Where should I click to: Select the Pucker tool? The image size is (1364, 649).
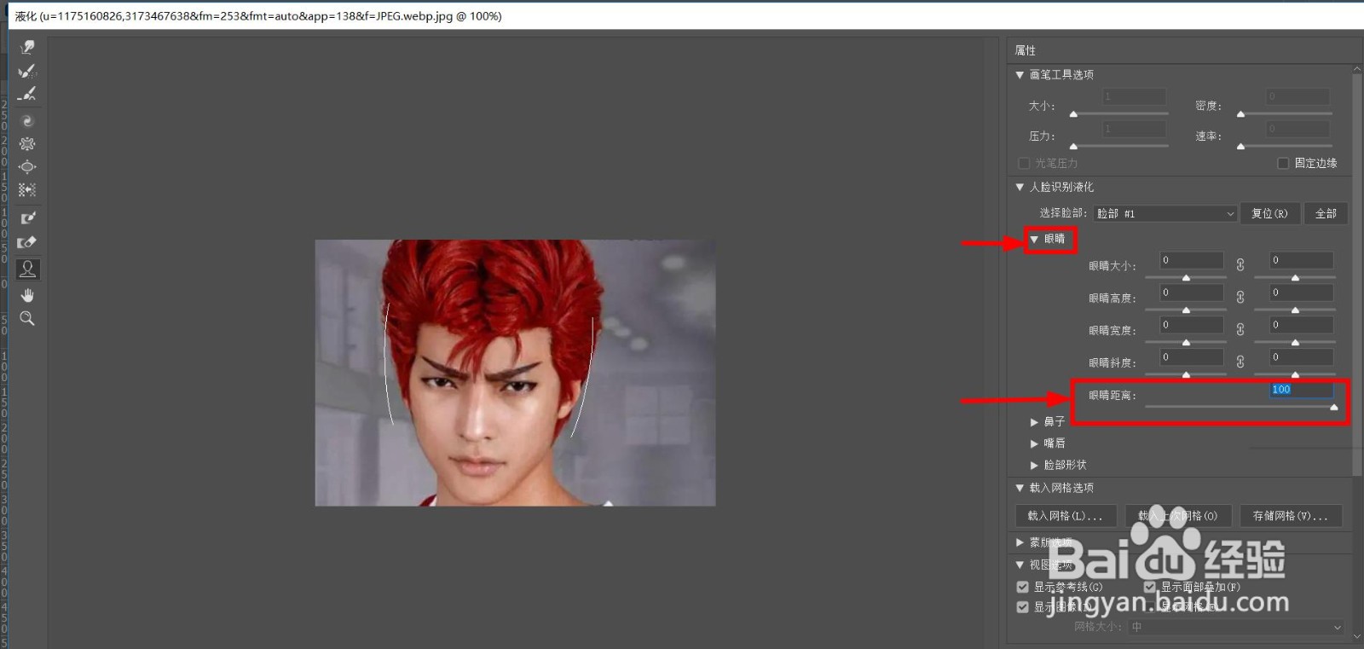coord(27,144)
